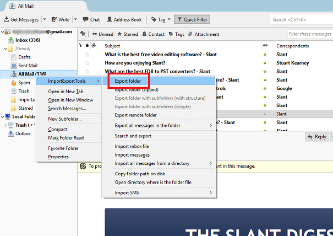Screen dimensions: 333x236
Task: Enable the Attachment quick filter
Action: coord(204,34)
